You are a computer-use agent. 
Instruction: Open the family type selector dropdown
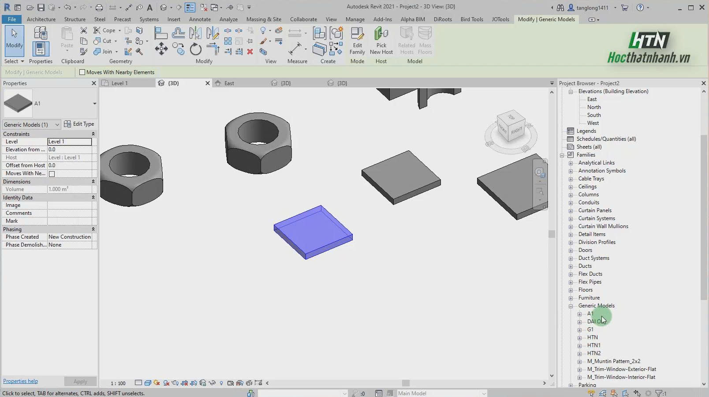[94, 104]
